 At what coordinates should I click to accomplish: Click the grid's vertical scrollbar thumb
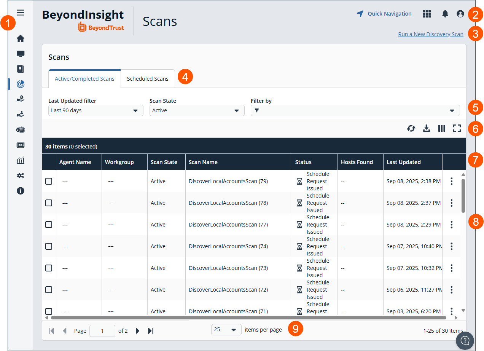coord(463,196)
